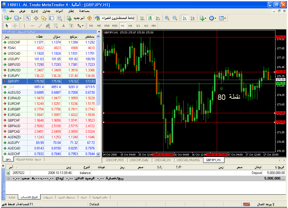The width and height of the screenshot is (288, 208).
Task: Open the Navigator window icon
Action: pyautogui.click(x=44, y=18)
